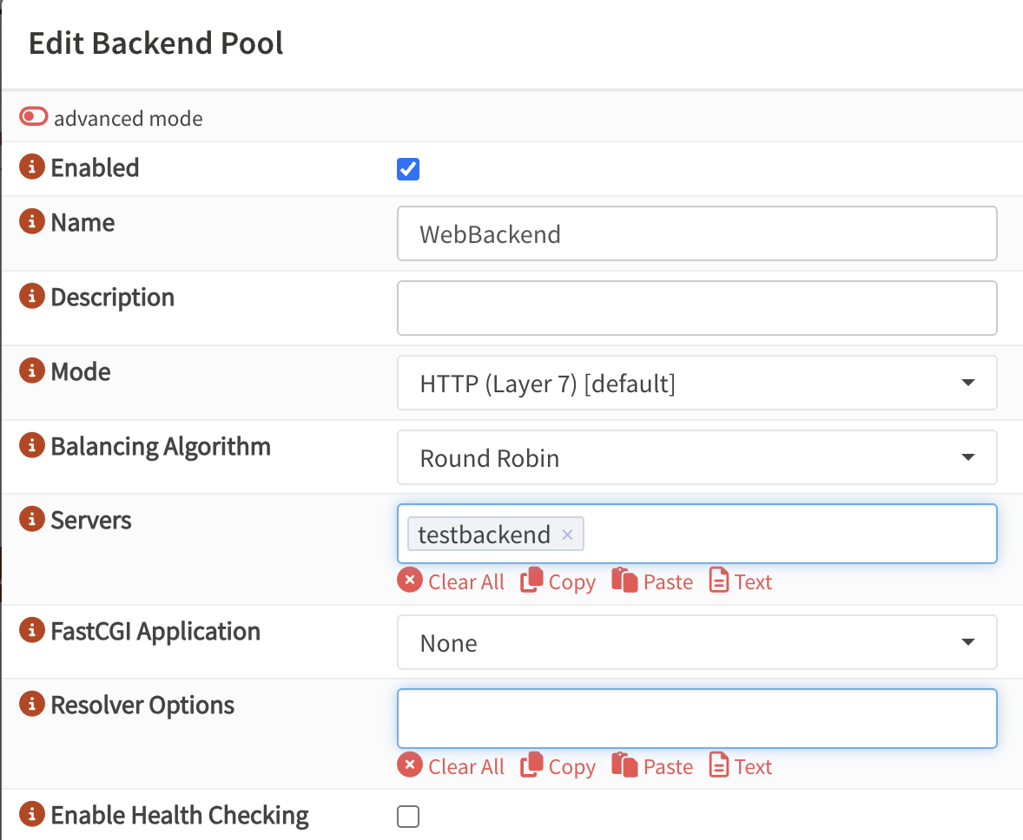Paste into the Servers field
This screenshot has height=840, width=1023.
tap(652, 581)
